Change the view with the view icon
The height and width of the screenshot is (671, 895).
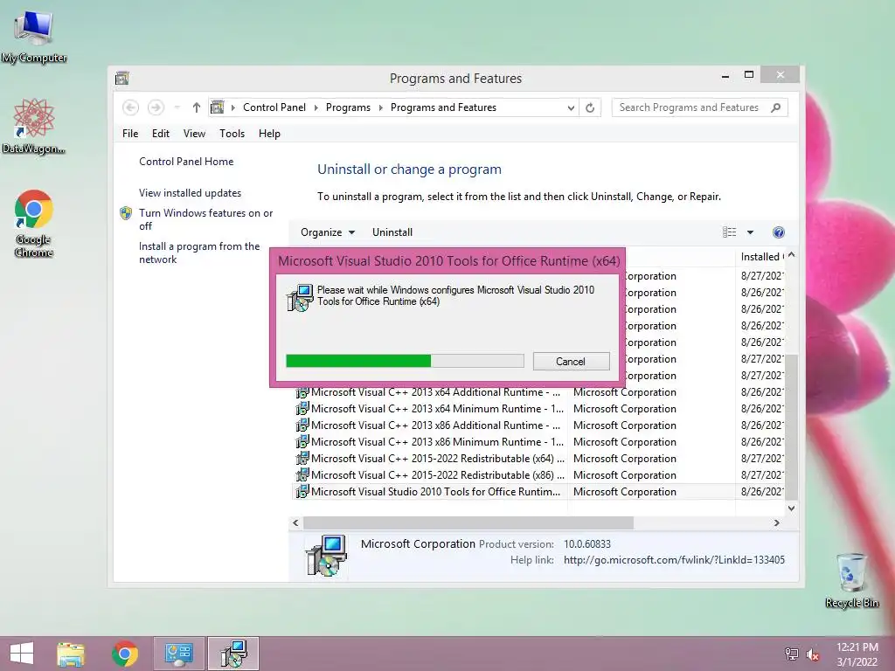coord(729,232)
